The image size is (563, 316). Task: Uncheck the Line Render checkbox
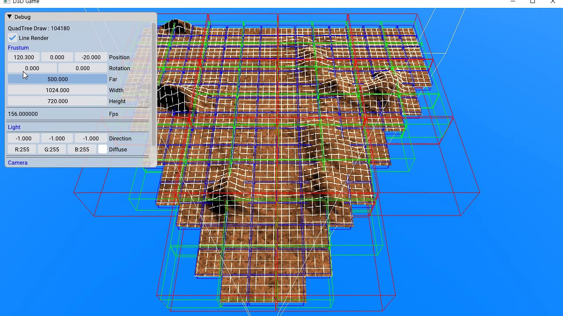pyautogui.click(x=13, y=38)
